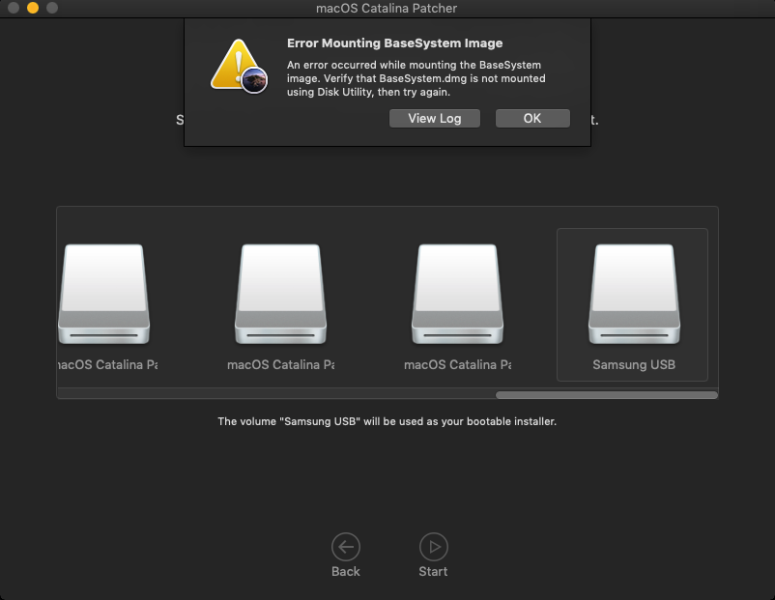This screenshot has height=600, width=775.
Task: Click the horizontal scrollbar of volume list
Action: pyautogui.click(x=607, y=395)
